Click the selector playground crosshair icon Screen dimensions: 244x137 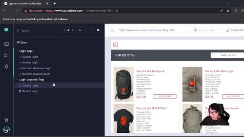[x=112, y=30]
